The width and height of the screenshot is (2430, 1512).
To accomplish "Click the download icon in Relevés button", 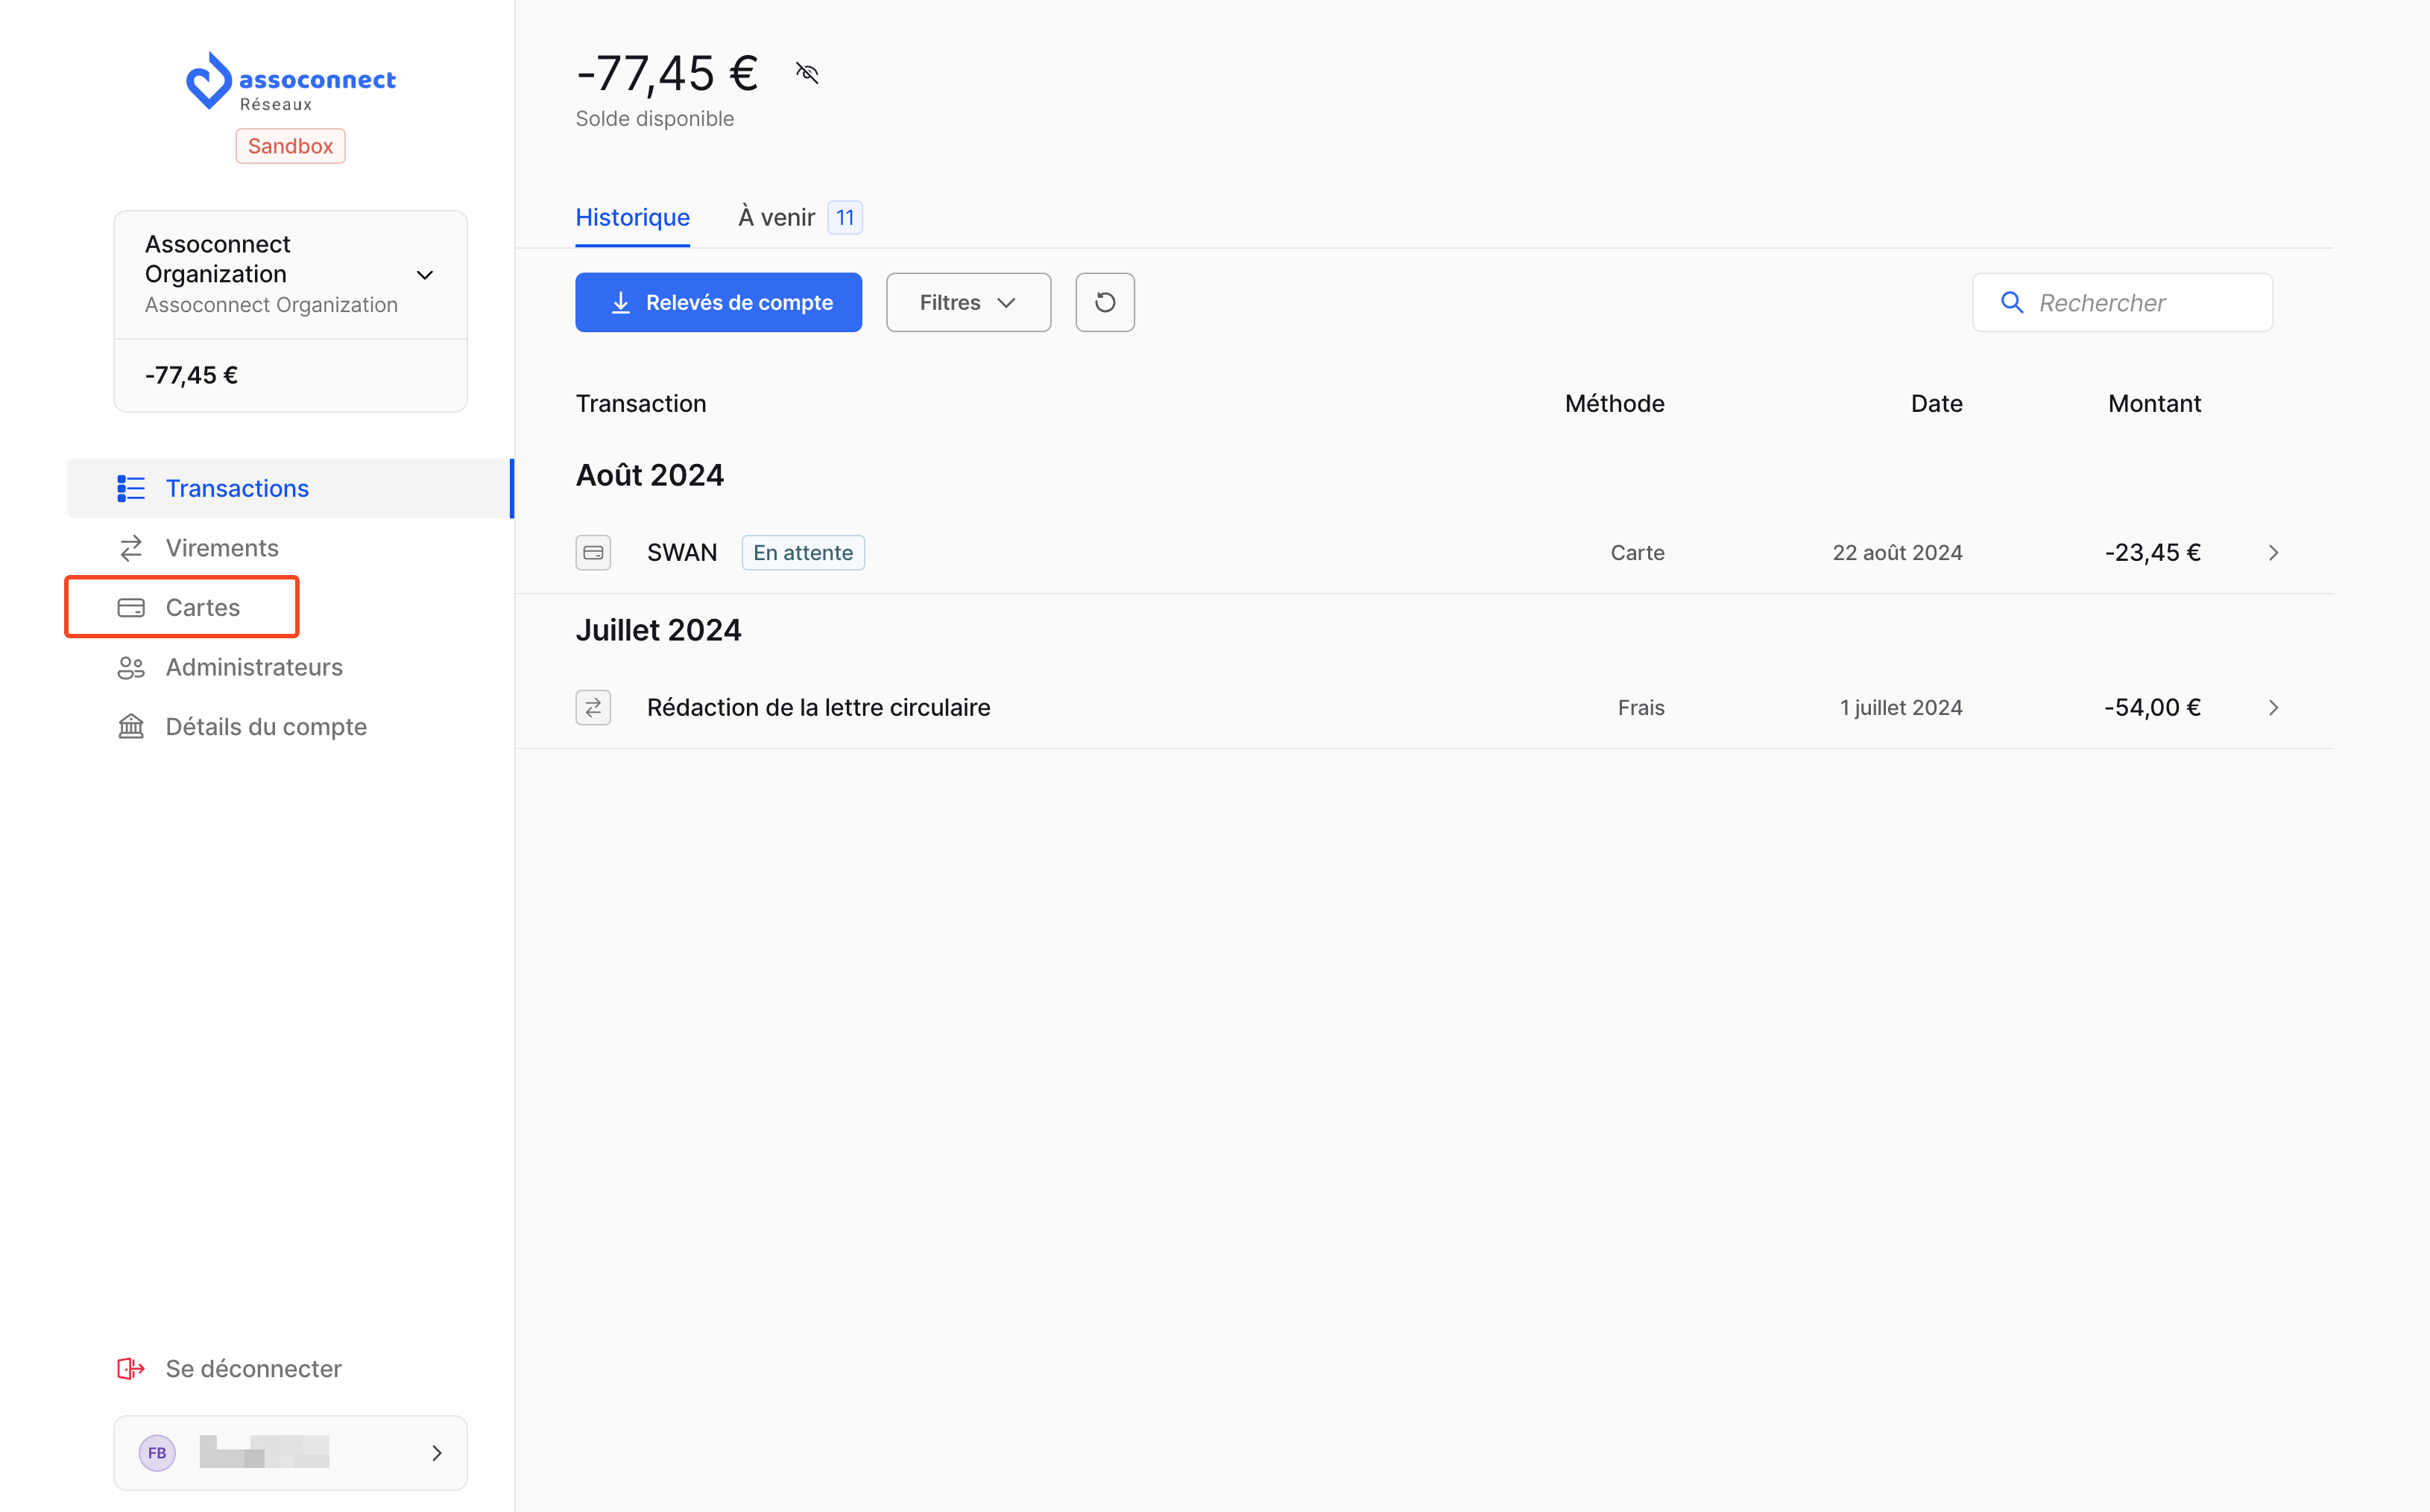I will [620, 302].
